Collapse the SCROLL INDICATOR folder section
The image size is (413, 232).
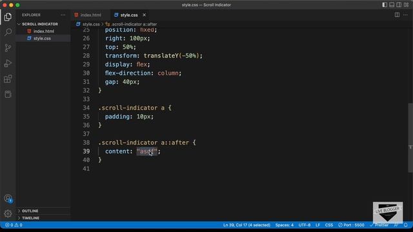click(40, 24)
